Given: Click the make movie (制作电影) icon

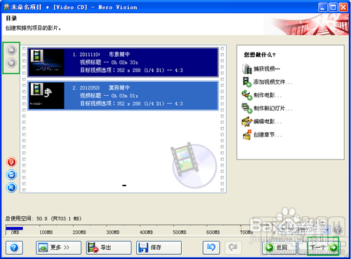Looking at the screenshot, I should point(246,95).
